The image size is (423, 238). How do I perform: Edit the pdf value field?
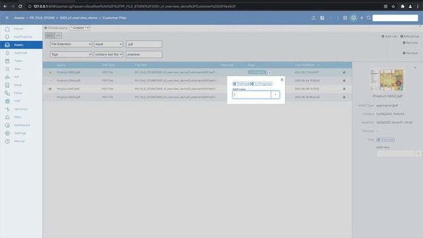pyautogui.click(x=144, y=44)
